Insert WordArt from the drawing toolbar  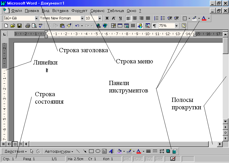(111, 151)
